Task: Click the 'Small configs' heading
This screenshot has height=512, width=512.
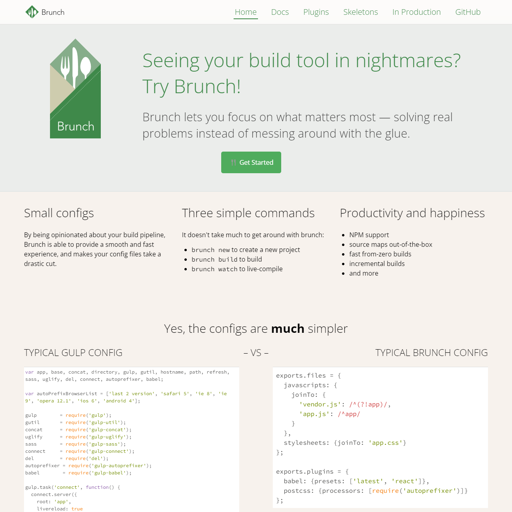Action: tap(59, 213)
